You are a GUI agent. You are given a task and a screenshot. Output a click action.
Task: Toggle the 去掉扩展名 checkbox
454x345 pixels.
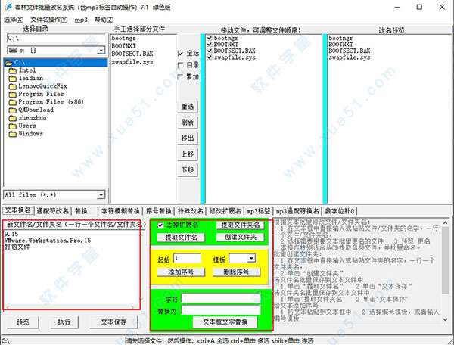[160, 225]
